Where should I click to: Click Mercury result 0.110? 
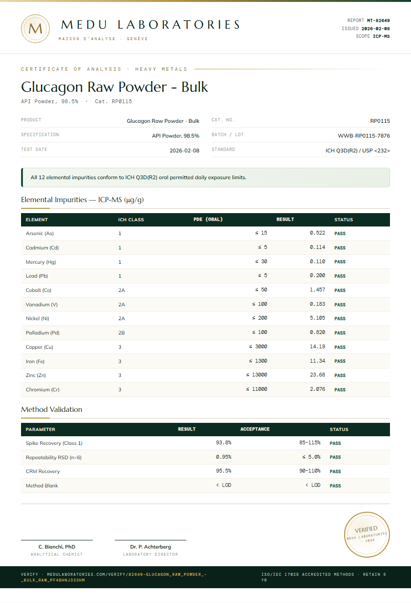tap(317, 262)
